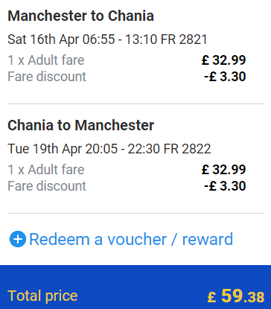The image size is (271, 309).
Task: Click the blue total price bar
Action: pyautogui.click(x=135, y=287)
